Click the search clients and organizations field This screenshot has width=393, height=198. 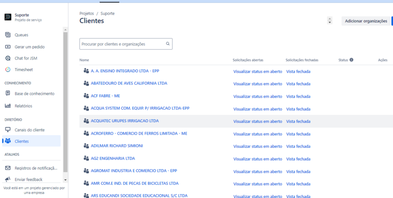pos(126,44)
